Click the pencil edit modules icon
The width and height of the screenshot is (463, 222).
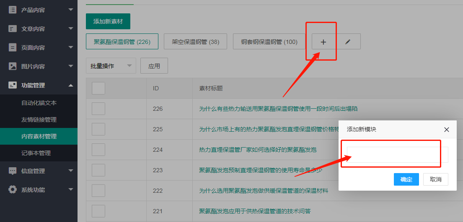point(348,42)
